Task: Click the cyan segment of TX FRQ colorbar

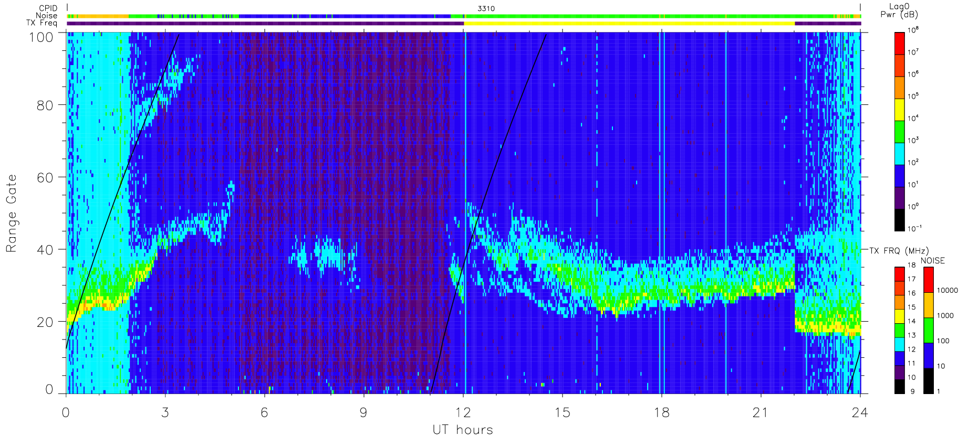Action: click(899, 344)
